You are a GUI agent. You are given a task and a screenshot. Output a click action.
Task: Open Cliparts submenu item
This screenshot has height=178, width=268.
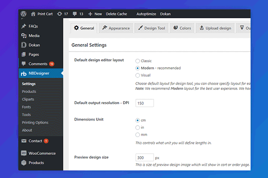[x=28, y=99]
